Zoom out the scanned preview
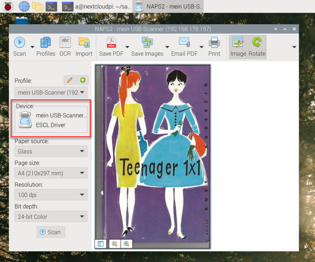The width and height of the screenshot is (315, 262). 115,244
